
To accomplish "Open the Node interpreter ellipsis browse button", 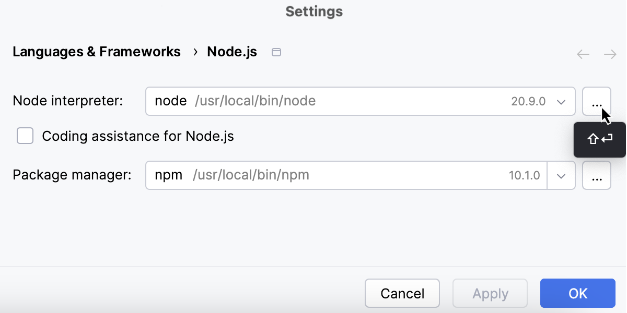I will point(597,101).
